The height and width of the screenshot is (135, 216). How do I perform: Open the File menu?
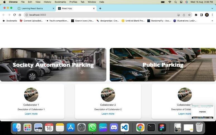pos(23,2)
